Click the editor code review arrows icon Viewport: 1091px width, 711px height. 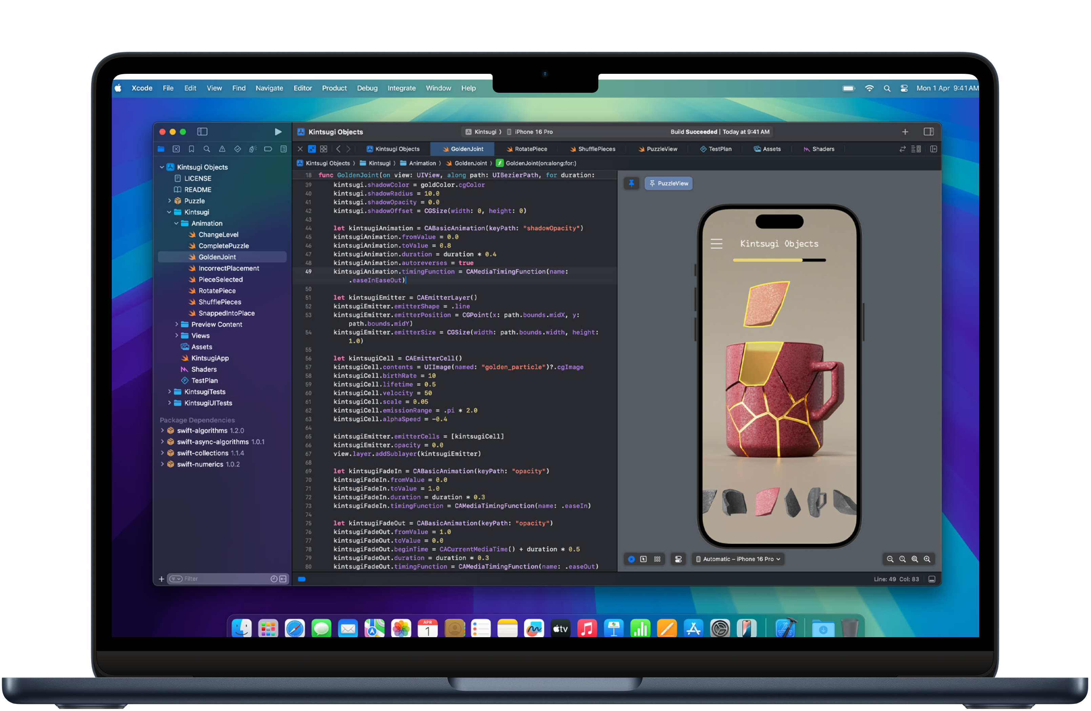pos(902,149)
